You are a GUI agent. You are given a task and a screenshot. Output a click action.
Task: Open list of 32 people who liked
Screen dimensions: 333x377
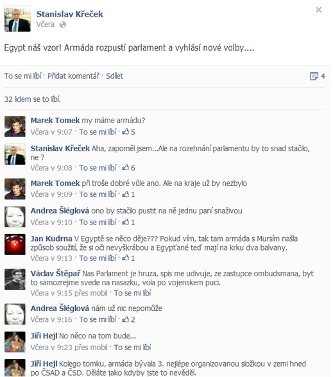pyautogui.click(x=32, y=99)
